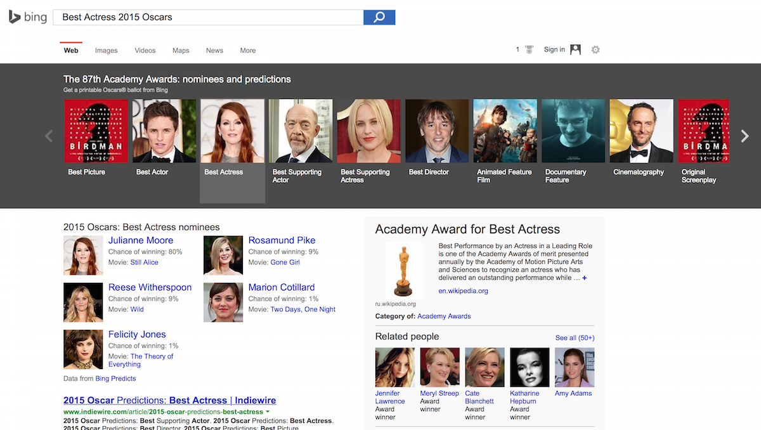Click Felicity Jones's nominee photo
This screenshot has height=430, width=761.
tap(83, 349)
